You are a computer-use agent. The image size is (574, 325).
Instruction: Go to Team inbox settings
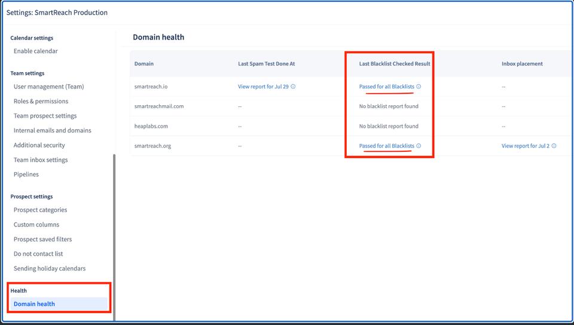[x=41, y=160]
